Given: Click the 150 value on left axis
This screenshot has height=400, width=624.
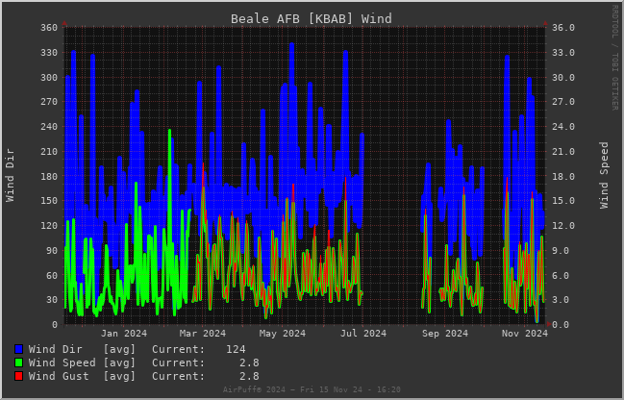Looking at the screenshot, I should pyautogui.click(x=49, y=201).
